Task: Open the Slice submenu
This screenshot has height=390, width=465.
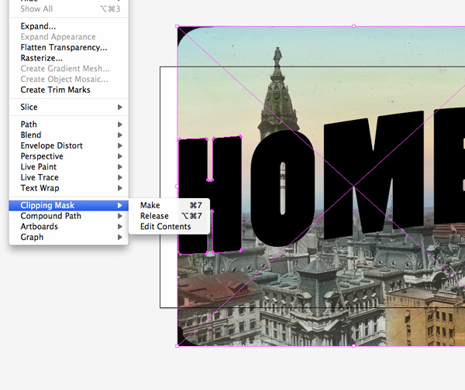Action: pos(68,107)
